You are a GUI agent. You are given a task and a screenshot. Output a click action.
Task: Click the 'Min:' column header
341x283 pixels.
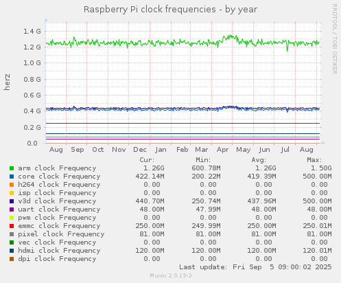[x=203, y=160]
